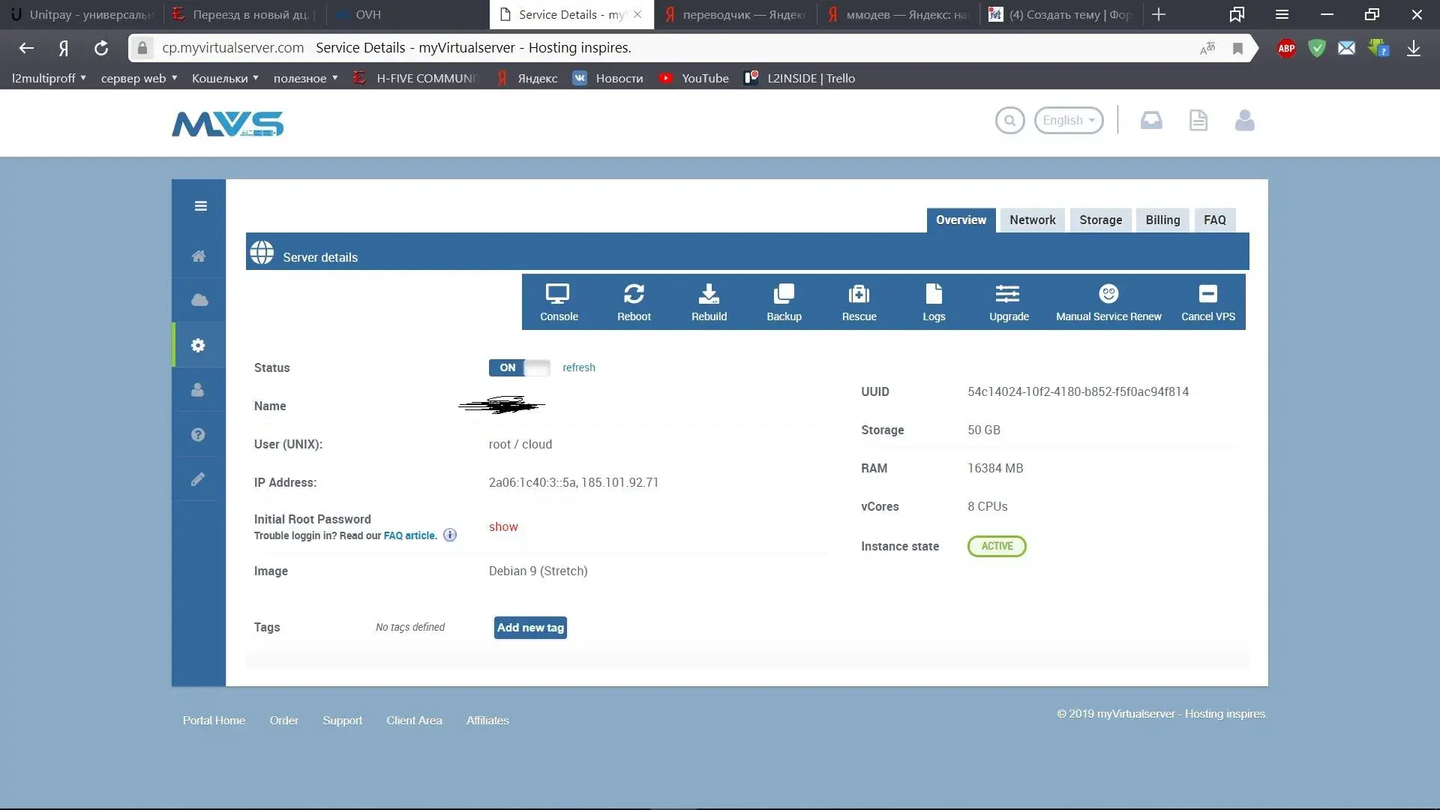Click the info icon beside FAQ article
Image resolution: width=1440 pixels, height=810 pixels.
pyautogui.click(x=450, y=535)
